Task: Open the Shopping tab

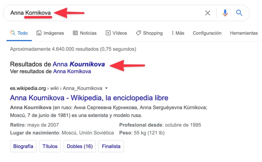Action: (149, 33)
